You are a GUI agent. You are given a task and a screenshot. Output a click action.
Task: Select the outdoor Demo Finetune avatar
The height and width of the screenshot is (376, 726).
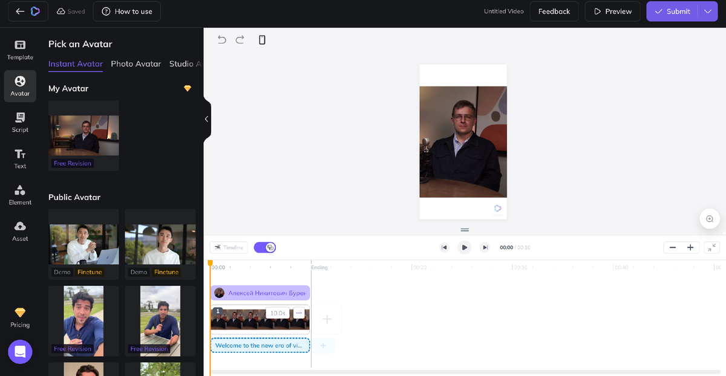click(160, 244)
